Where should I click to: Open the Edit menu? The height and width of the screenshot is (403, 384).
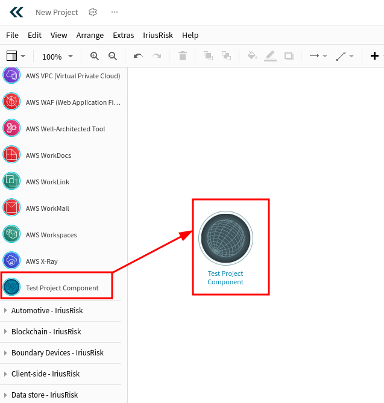coord(34,35)
